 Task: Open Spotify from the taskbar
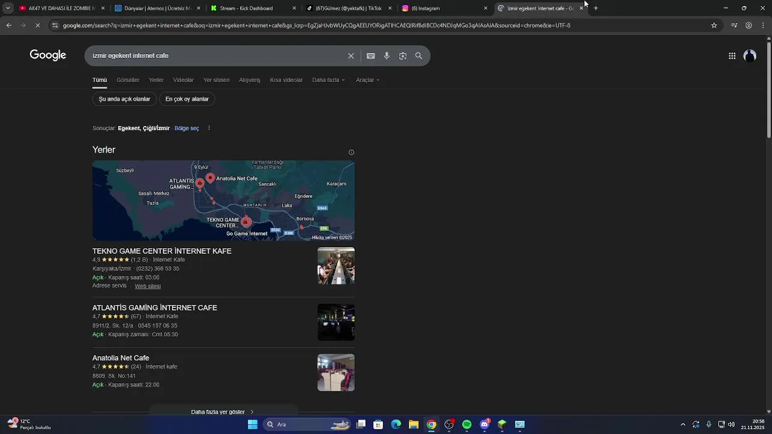point(467,424)
